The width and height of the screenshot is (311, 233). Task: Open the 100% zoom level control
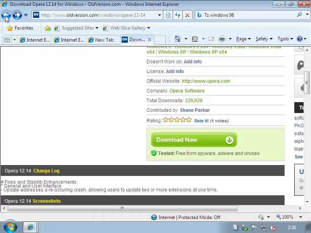(x=285, y=217)
